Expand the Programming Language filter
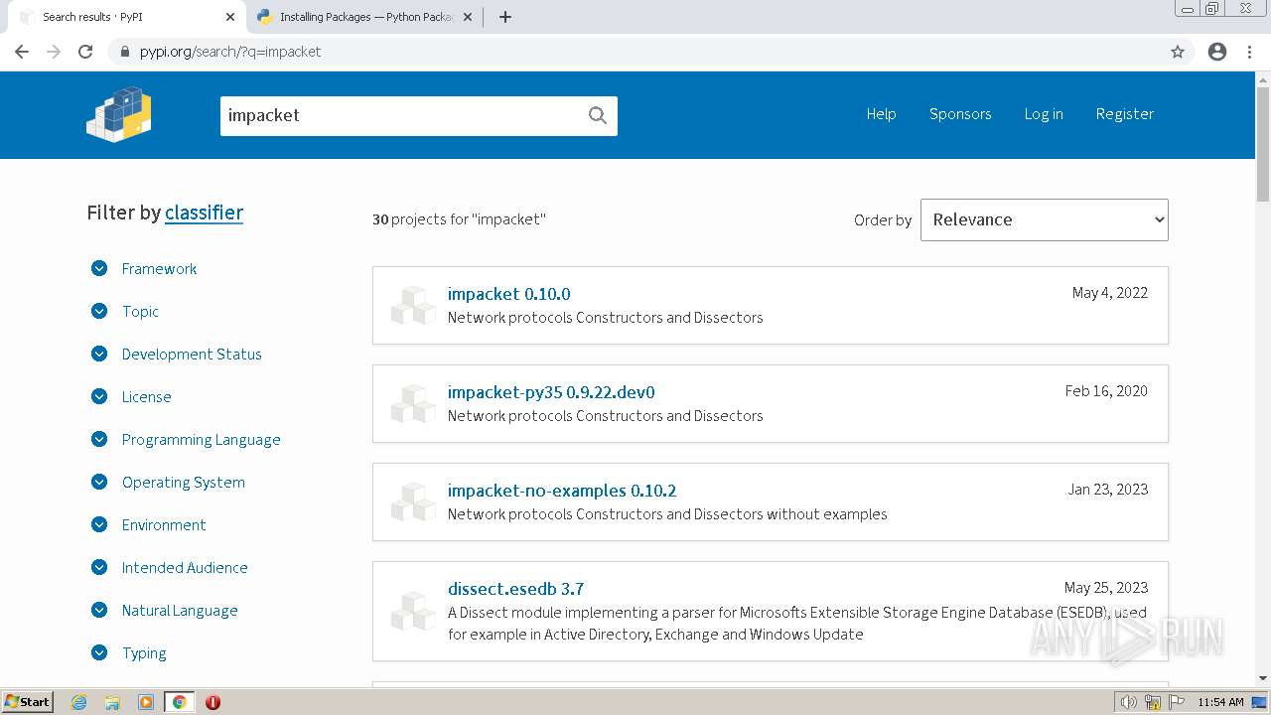The height and width of the screenshot is (715, 1271). point(185,440)
